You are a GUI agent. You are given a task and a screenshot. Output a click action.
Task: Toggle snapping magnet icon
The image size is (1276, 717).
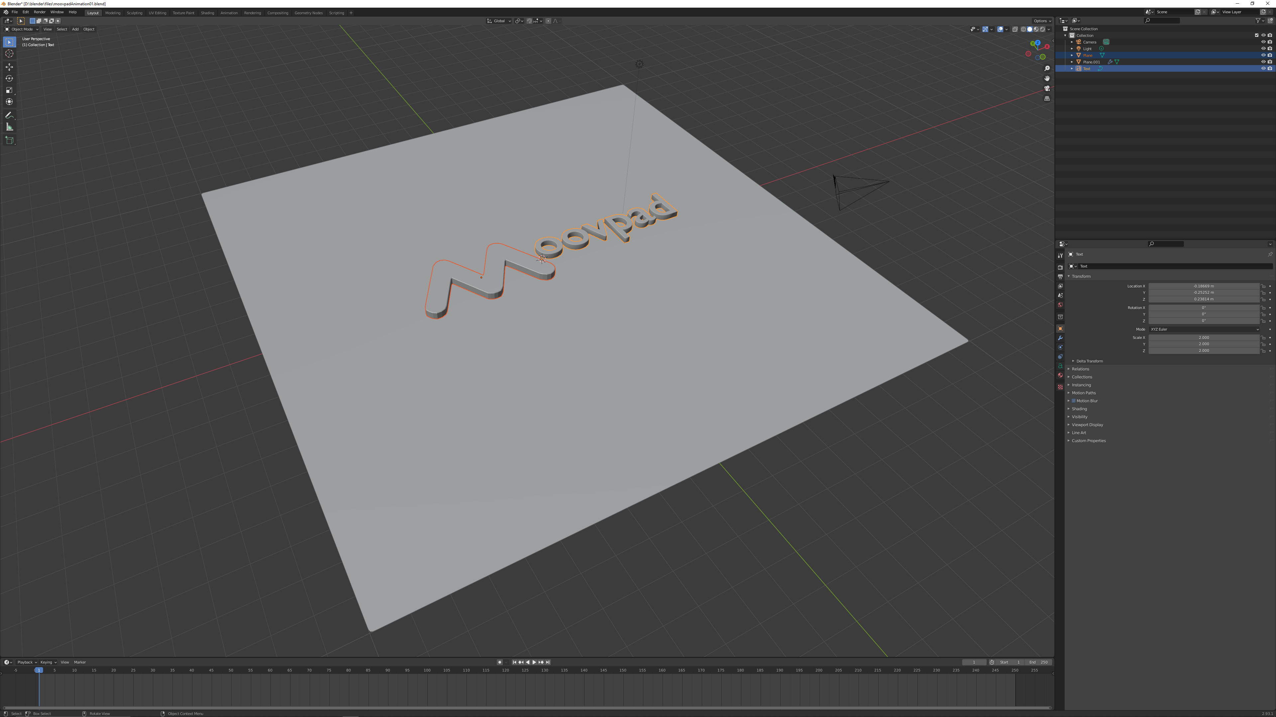tap(529, 21)
